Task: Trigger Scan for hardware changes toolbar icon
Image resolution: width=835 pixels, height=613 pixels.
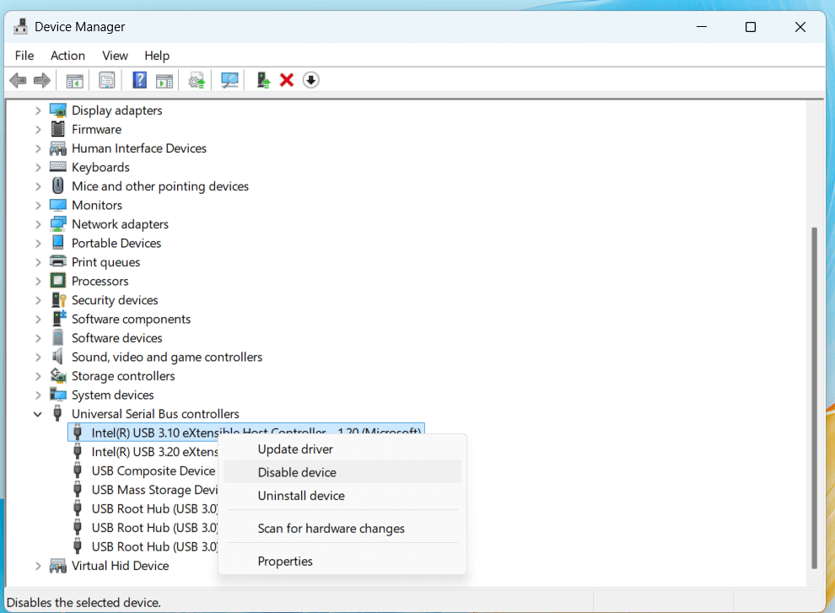Action: click(229, 79)
